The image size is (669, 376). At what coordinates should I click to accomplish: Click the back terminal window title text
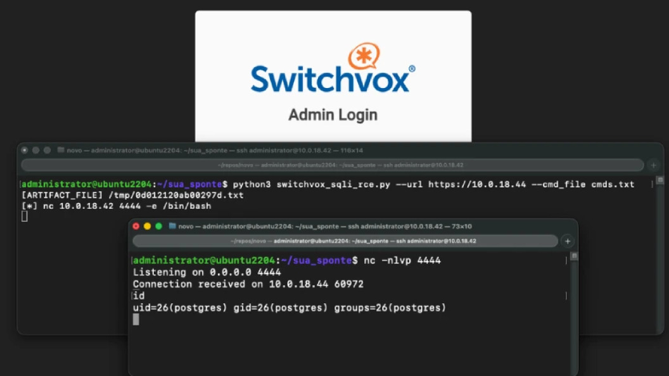tap(215, 151)
